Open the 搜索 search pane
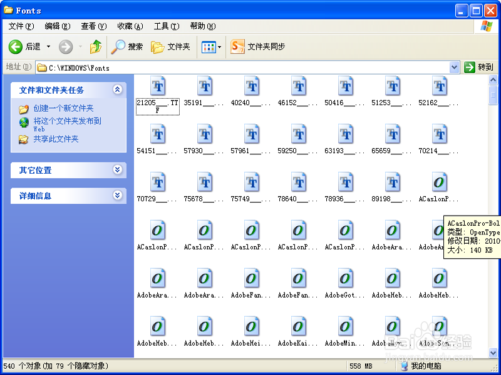 pyautogui.click(x=127, y=47)
